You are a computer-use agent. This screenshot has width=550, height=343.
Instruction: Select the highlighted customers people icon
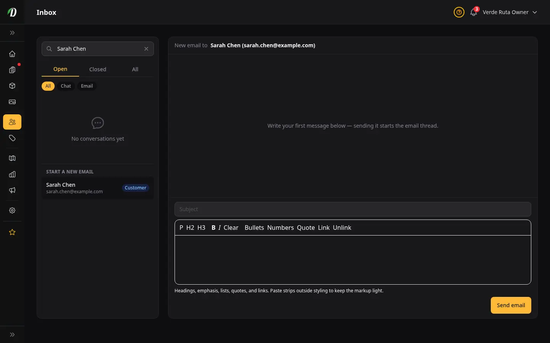click(12, 122)
